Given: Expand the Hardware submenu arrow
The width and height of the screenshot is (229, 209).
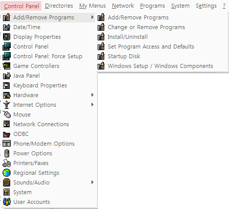Looking at the screenshot, I should [x=93, y=95].
